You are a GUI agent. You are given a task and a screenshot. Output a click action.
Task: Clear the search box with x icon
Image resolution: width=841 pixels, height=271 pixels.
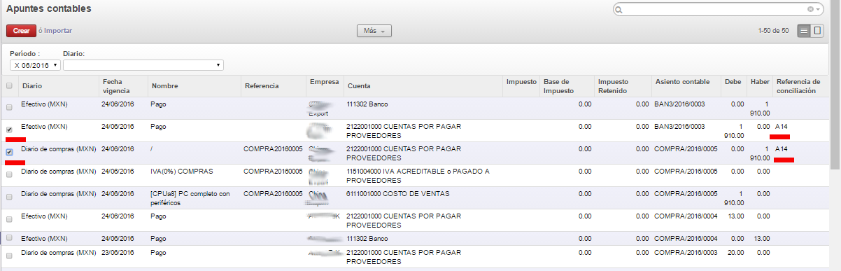pyautogui.click(x=810, y=10)
